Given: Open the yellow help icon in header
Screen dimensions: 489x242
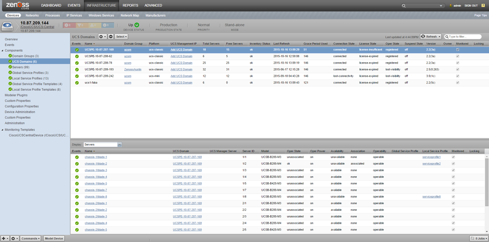Looking at the screenshot, I should coord(483,5).
